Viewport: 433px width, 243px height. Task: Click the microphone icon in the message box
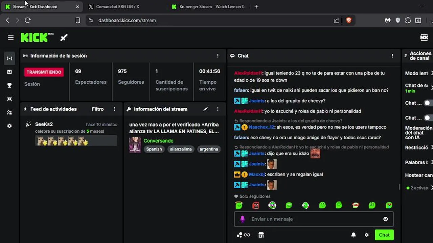point(242,219)
